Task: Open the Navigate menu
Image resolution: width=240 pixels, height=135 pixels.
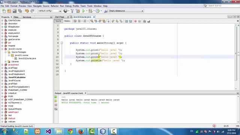Action: point(37,6)
